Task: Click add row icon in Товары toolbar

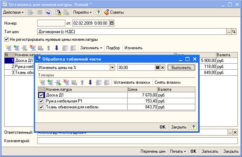Action: [42, 82]
